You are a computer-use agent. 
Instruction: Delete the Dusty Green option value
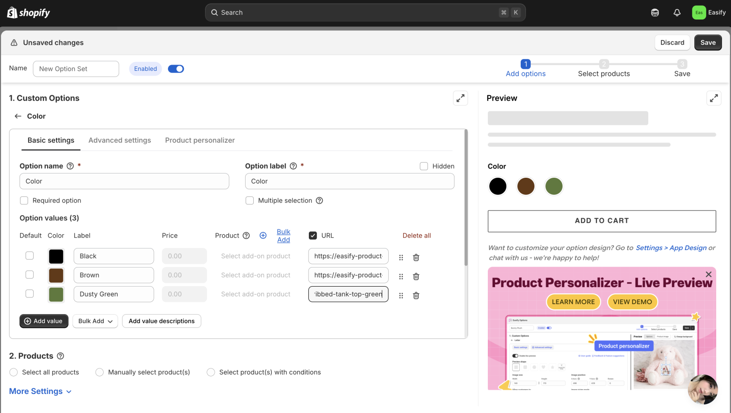point(415,295)
